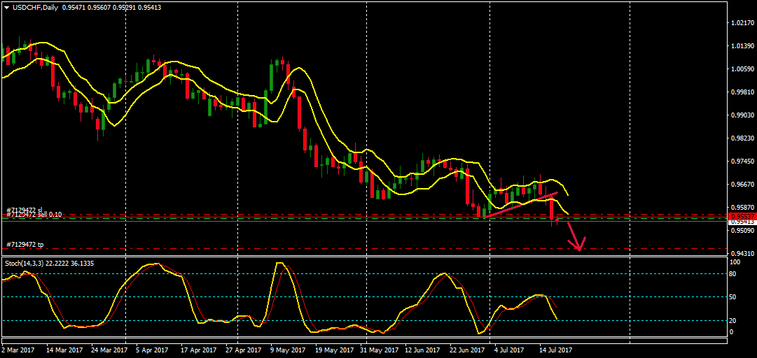The image size is (757, 358).
Task: Click the USDCHF,Daily chart title
Action: point(35,8)
